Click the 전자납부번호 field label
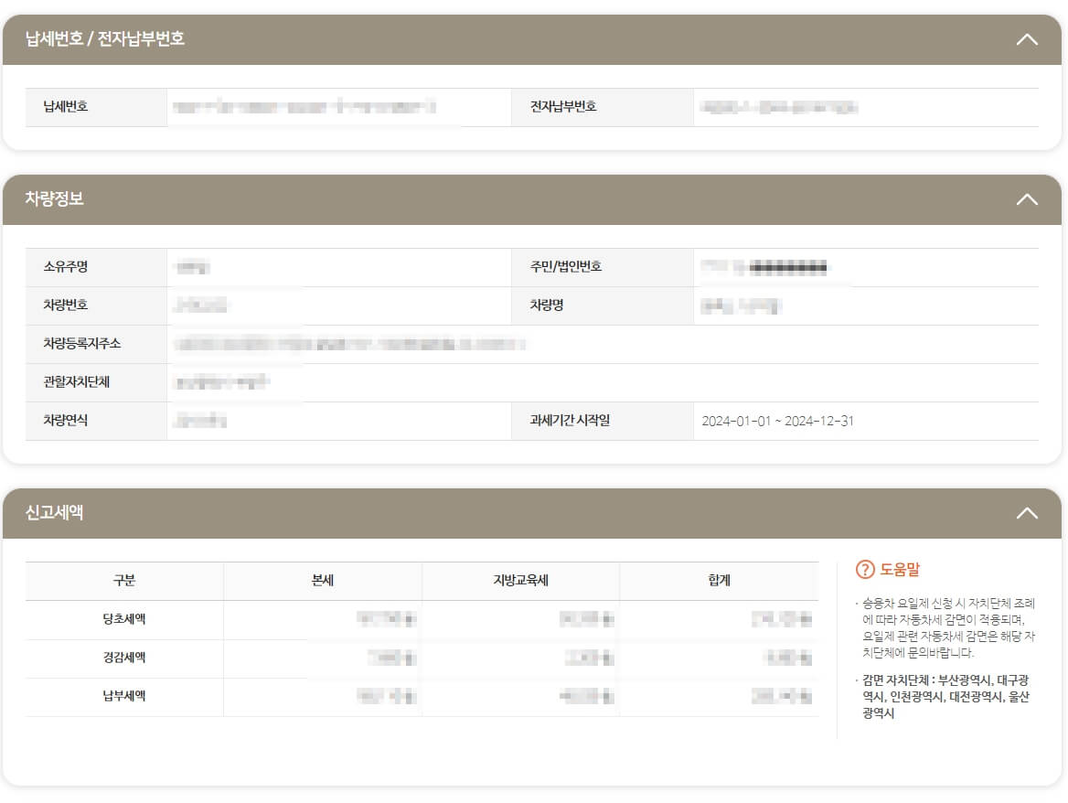 coord(563,106)
